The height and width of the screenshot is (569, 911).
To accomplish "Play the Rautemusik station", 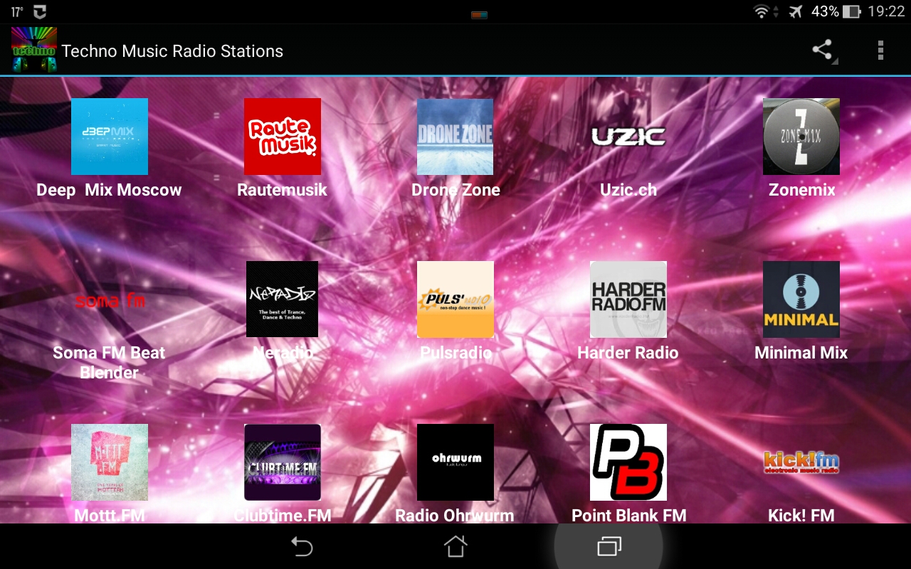I will 282,137.
